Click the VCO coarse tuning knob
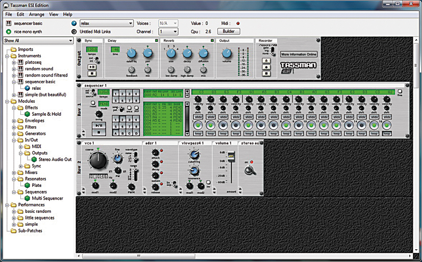This screenshot has width=422, height=262. click(98, 160)
